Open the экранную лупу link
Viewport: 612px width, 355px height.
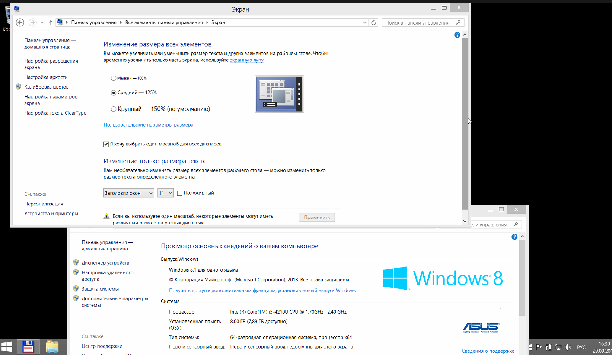click(246, 60)
